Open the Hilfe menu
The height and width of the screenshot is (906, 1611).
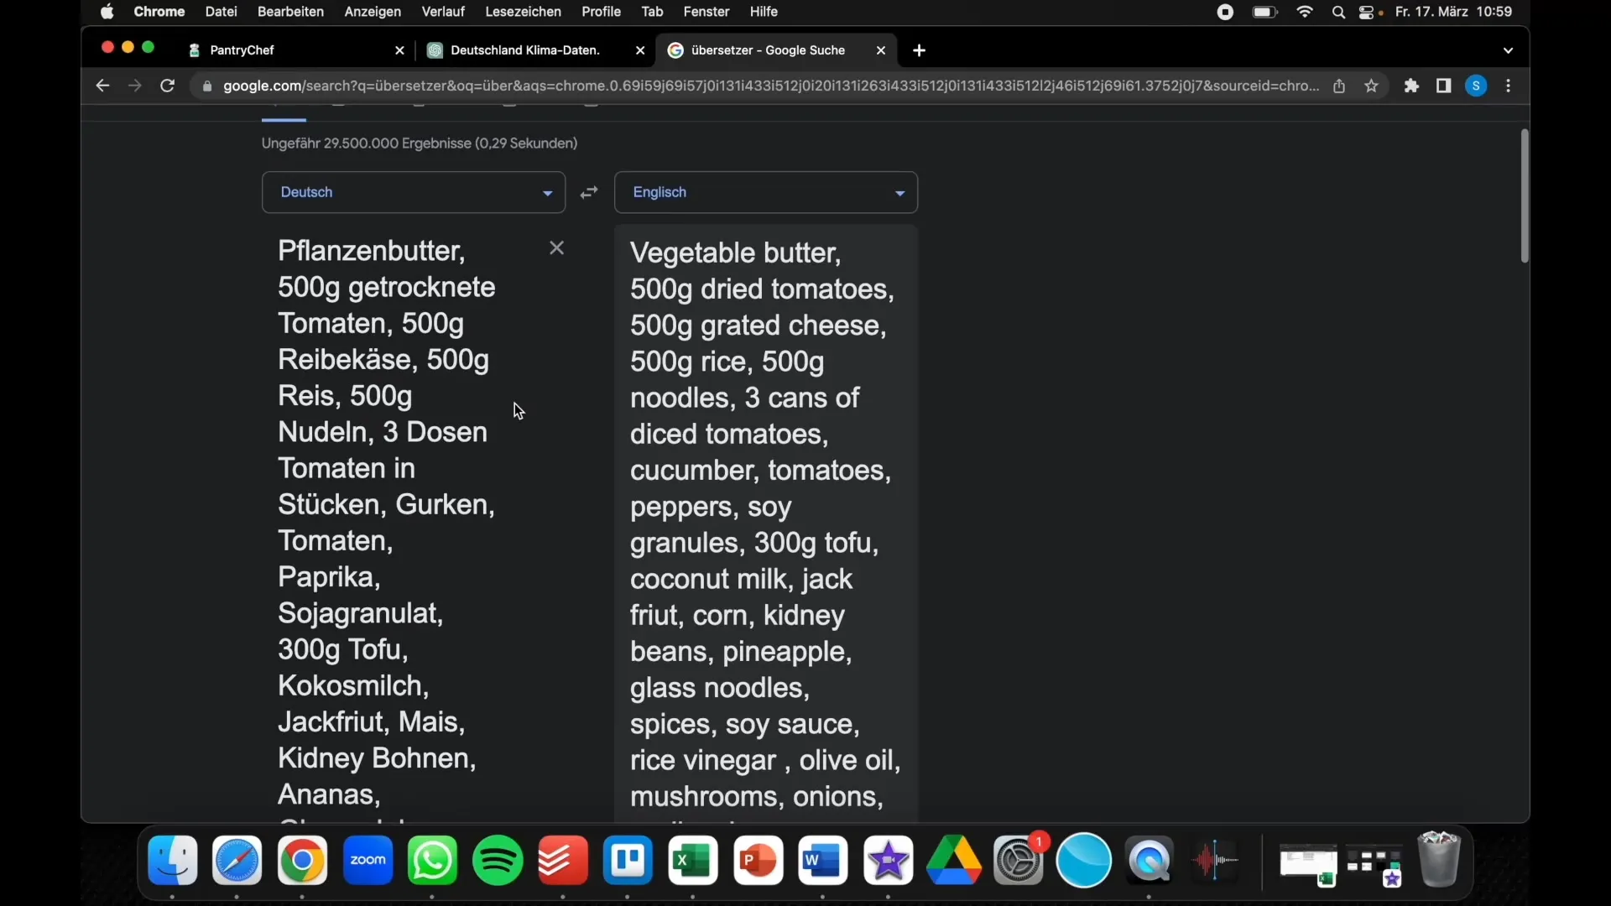764,12
